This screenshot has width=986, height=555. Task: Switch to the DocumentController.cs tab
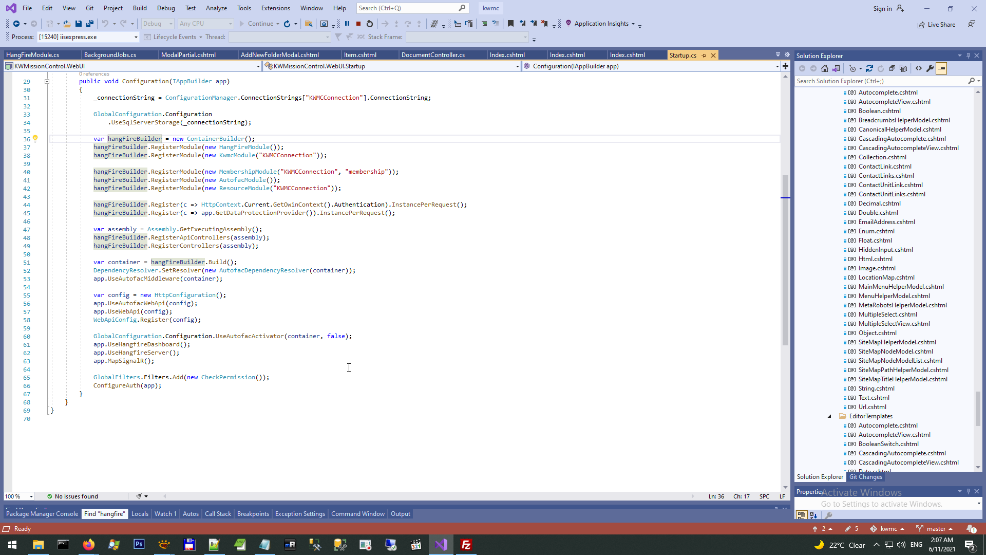click(433, 55)
